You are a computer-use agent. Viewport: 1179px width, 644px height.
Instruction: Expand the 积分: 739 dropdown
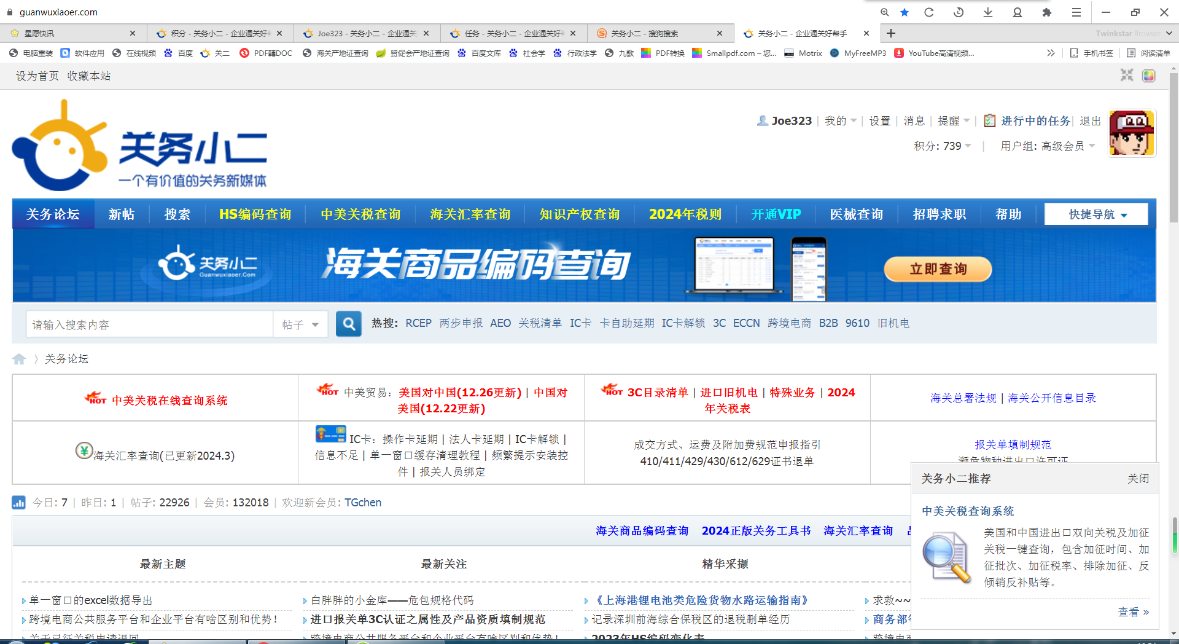(x=943, y=146)
